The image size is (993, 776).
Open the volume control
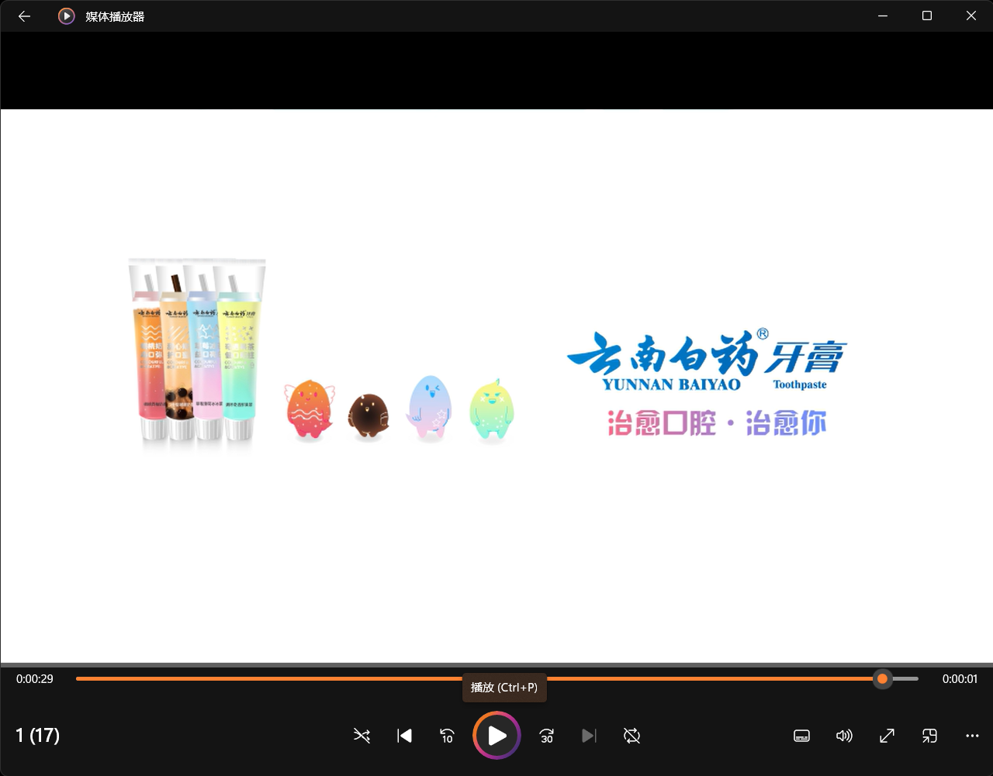tap(844, 736)
